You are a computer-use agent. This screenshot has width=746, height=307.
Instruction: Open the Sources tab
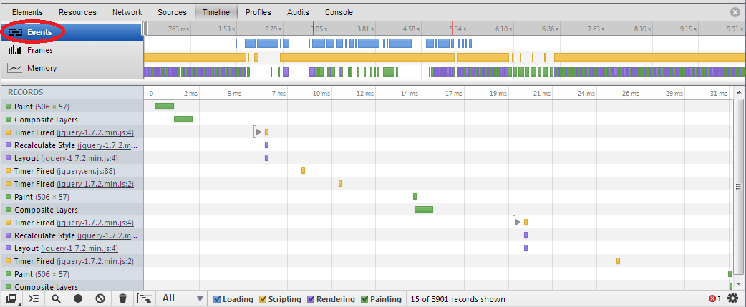172,12
